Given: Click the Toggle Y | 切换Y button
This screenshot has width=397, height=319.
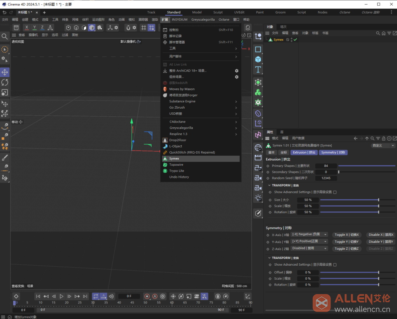Looking at the screenshot, I should click(x=346, y=242).
